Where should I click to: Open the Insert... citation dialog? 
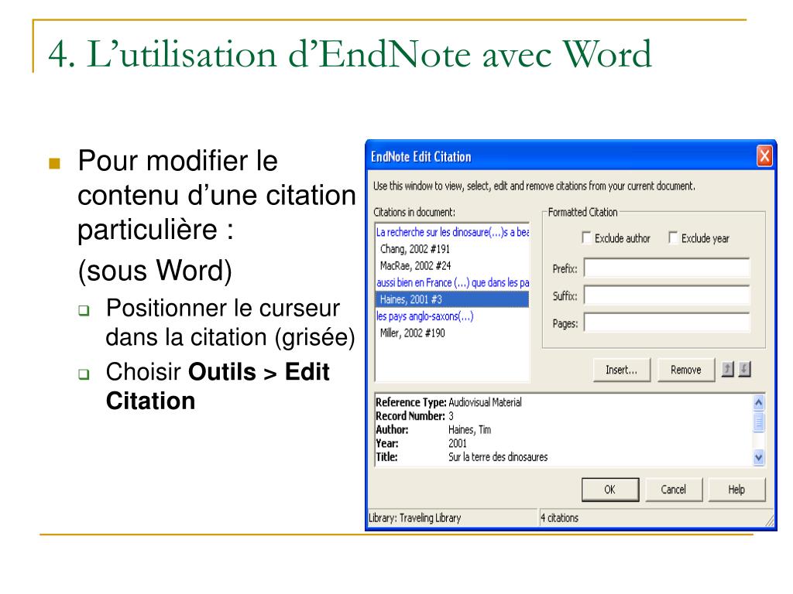pyautogui.click(x=622, y=370)
